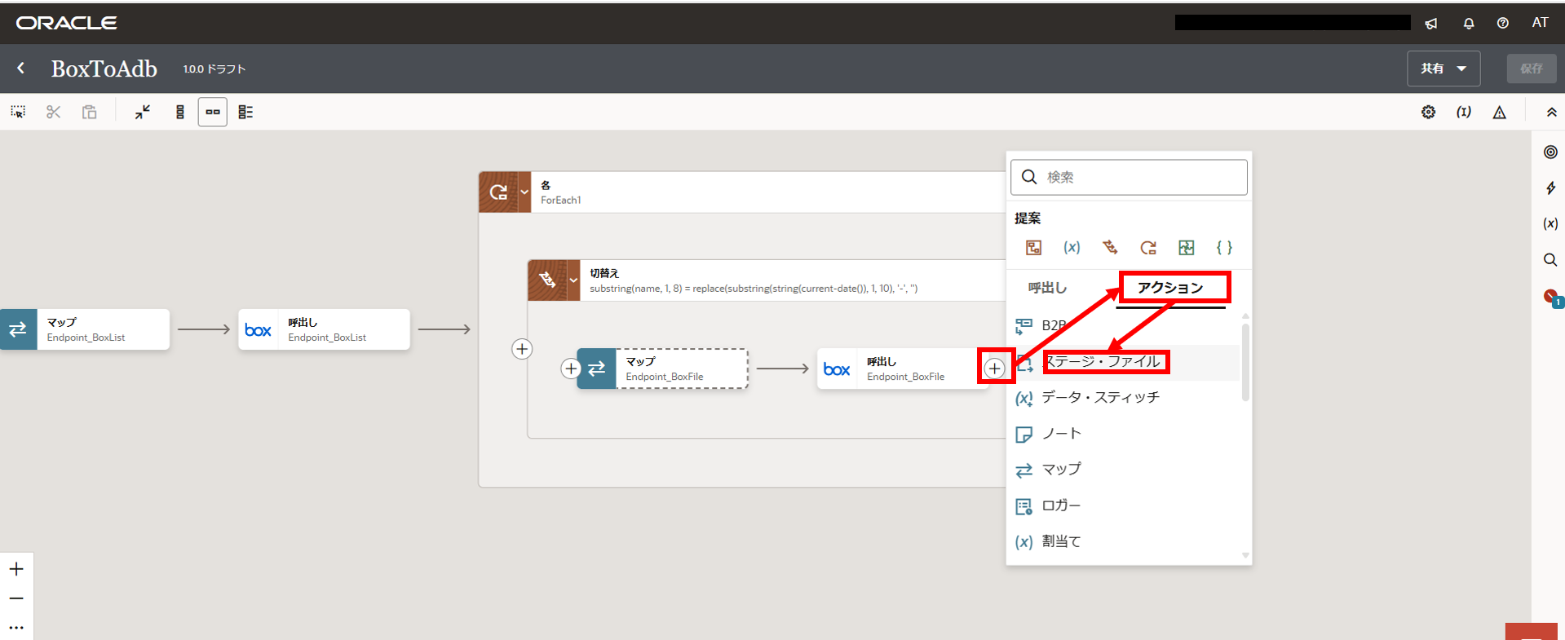
Task: Click inside the 検索 search field
Action: 1129,177
